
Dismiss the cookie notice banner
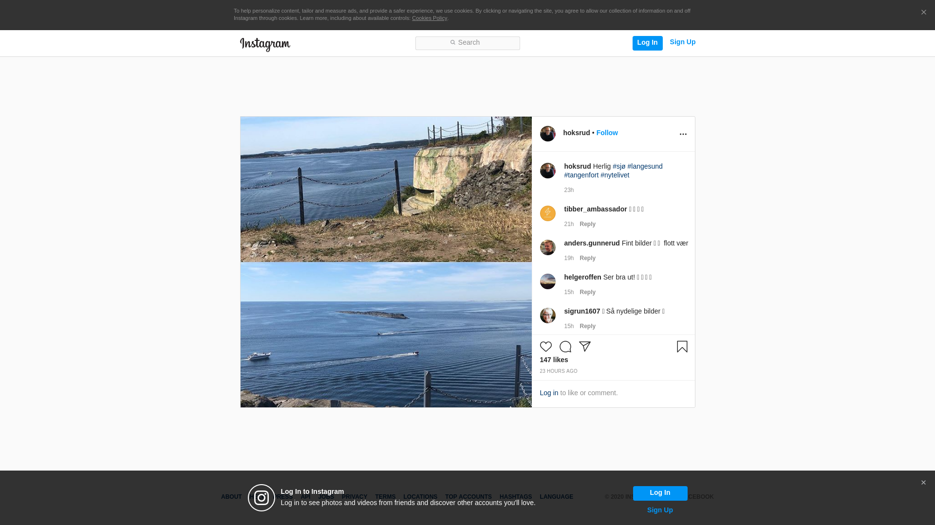coord(923,13)
